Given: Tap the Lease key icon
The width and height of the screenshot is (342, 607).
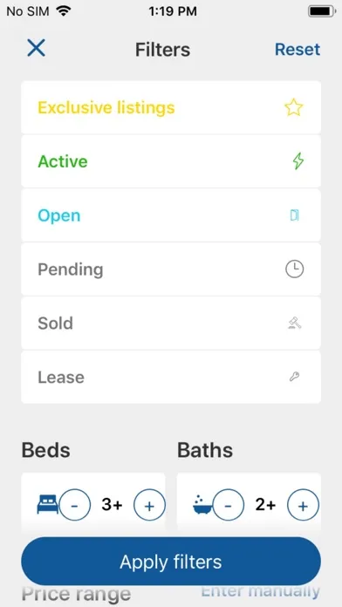Looking at the screenshot, I should pos(295,377).
